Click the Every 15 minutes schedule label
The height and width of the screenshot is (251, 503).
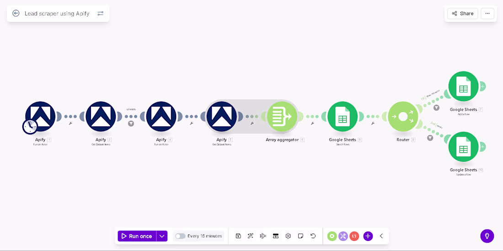click(x=205, y=236)
